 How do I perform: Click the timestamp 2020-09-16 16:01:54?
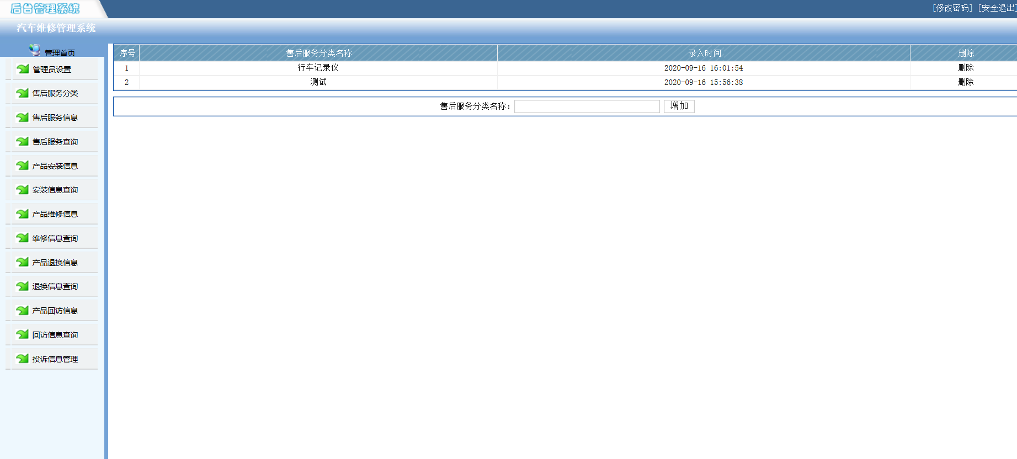704,68
